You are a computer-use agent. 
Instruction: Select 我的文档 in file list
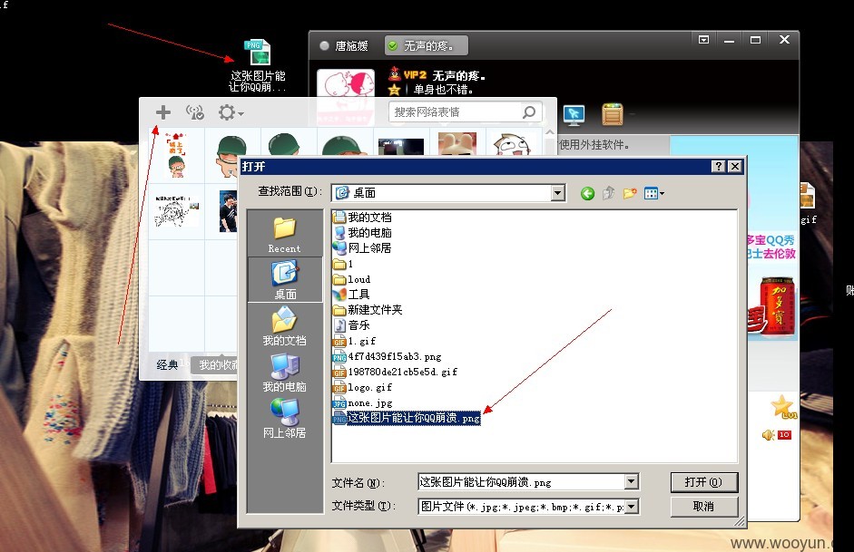tap(363, 217)
